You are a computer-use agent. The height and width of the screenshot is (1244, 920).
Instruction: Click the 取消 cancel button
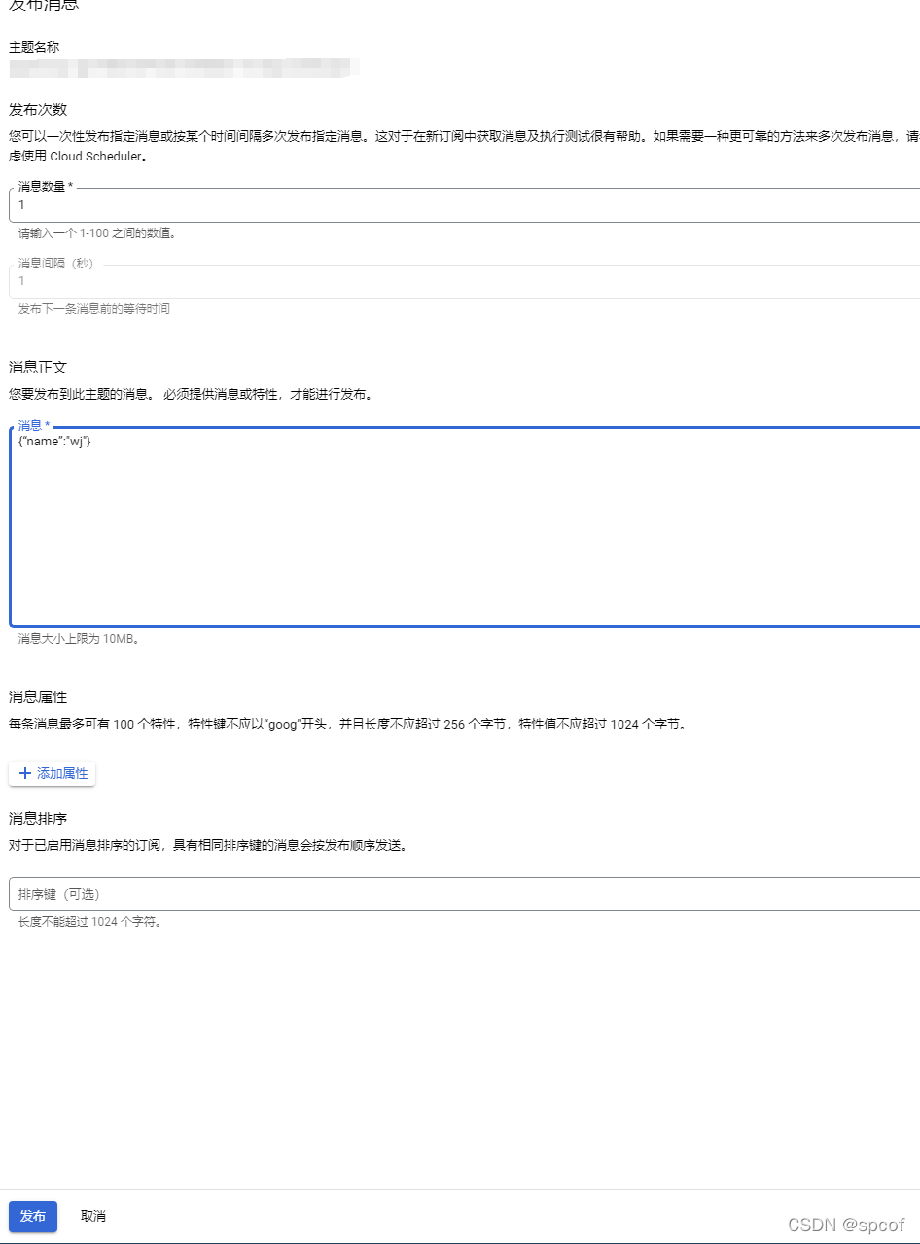[93, 1216]
